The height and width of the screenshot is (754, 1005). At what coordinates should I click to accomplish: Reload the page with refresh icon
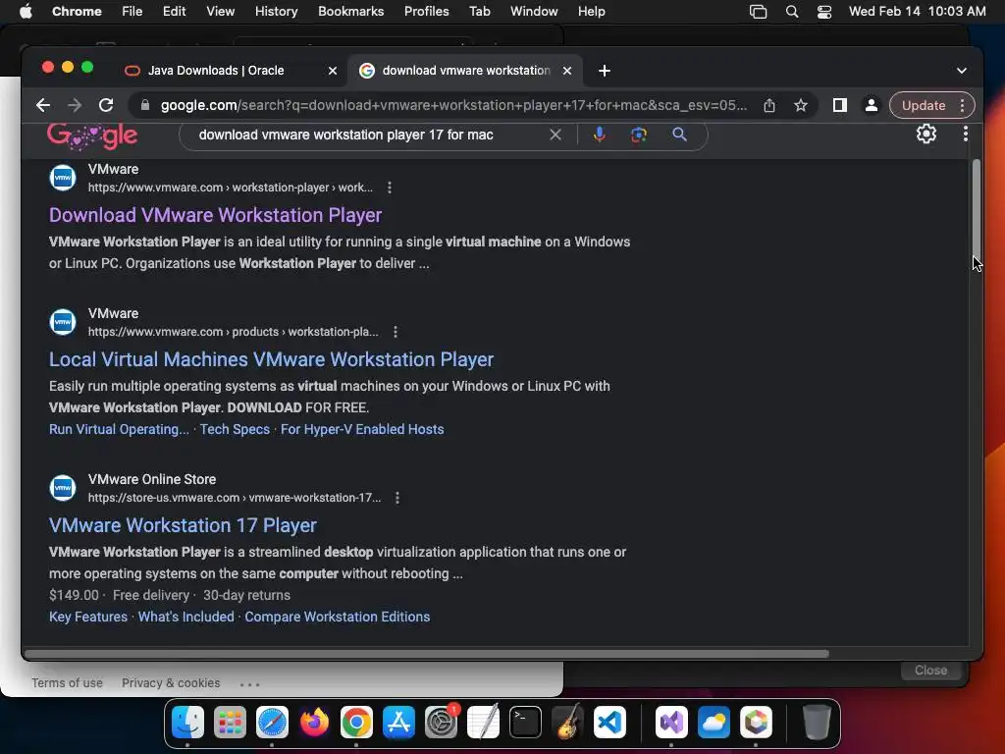click(106, 105)
